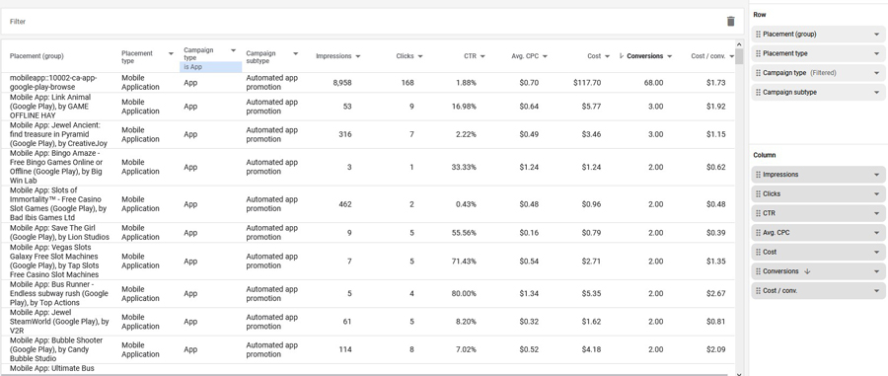Select 'Link Animal' placement row name
Screen dimensions: 888x376
pyautogui.click(x=50, y=107)
